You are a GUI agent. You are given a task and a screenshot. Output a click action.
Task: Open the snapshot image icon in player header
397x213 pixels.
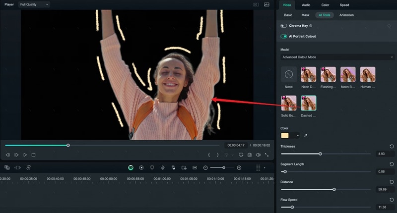pyautogui.click(x=266, y=4)
